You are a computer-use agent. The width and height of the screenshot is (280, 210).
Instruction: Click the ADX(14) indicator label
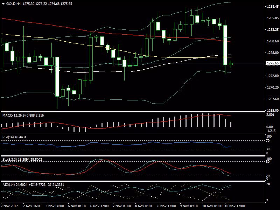pyautogui.click(x=9, y=184)
